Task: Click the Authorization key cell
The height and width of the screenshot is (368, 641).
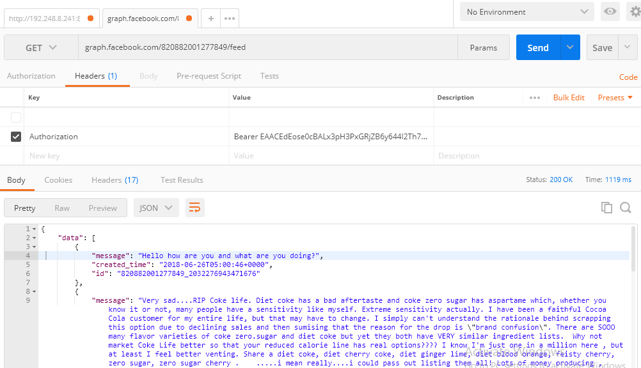Action: coord(127,137)
